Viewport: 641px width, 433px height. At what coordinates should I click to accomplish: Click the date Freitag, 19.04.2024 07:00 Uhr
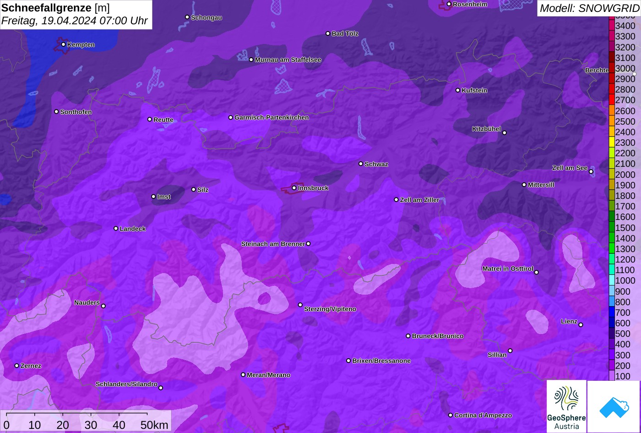75,21
